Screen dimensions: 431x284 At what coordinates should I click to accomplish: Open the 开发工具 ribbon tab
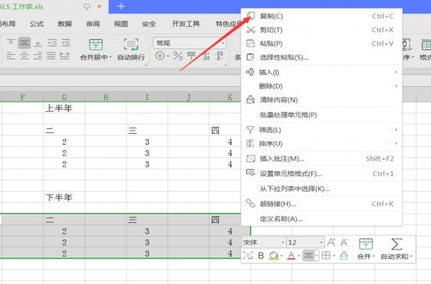(186, 24)
